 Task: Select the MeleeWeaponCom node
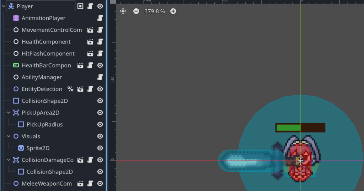click(47, 184)
